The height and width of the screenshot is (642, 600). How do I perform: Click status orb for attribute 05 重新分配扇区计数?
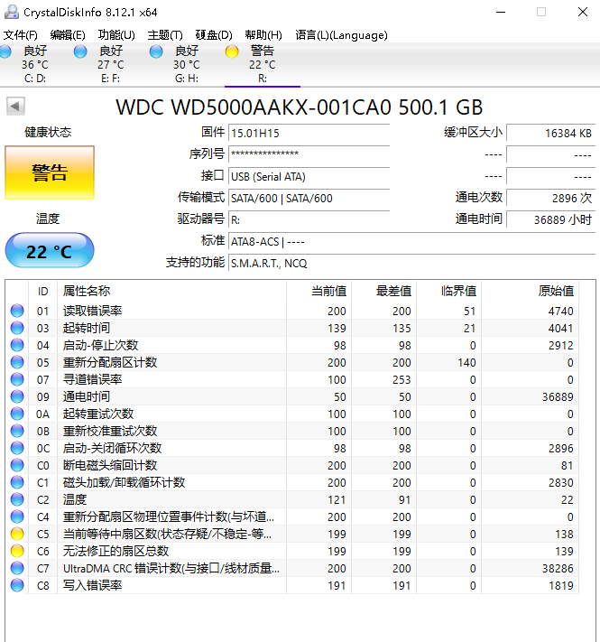(x=17, y=362)
